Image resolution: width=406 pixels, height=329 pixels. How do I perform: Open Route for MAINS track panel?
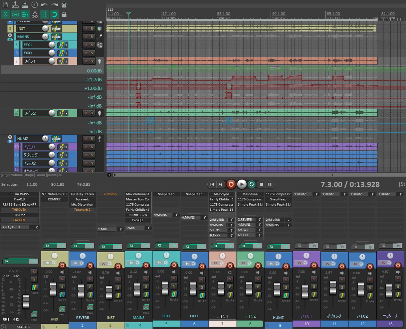[x=56, y=37]
